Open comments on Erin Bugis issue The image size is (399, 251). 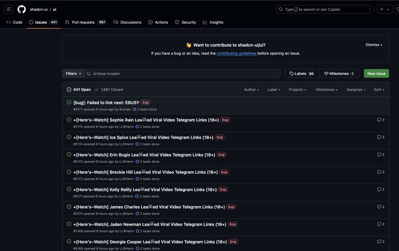[381, 154]
